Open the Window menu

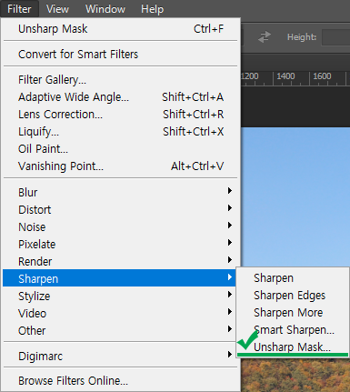click(105, 9)
